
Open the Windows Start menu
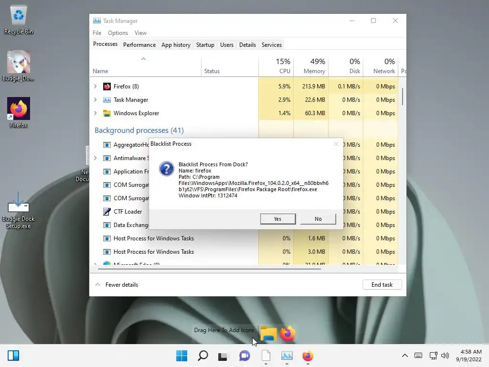(181, 356)
